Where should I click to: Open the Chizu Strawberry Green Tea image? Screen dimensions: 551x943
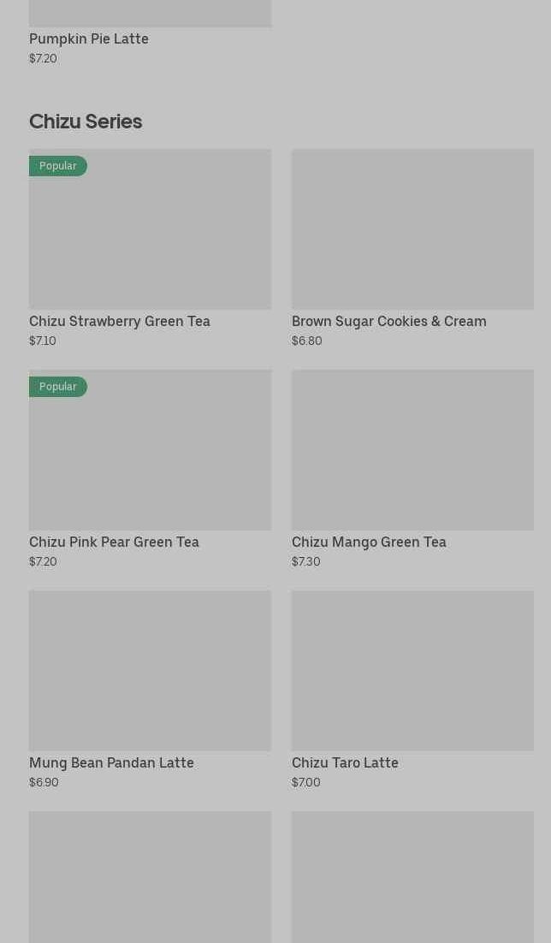tap(150, 229)
